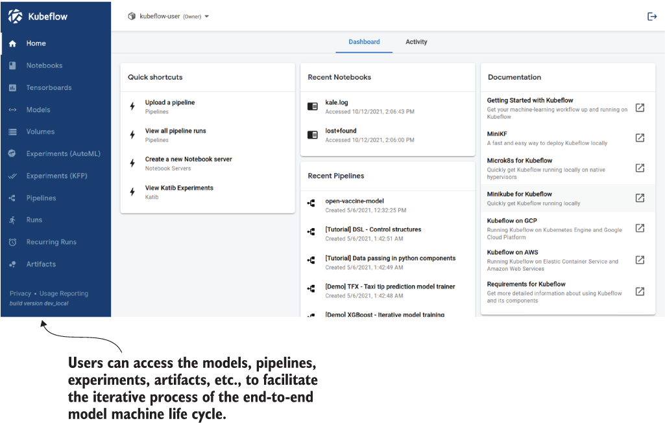Screen dimensions: 665x423
Task: Click the Usage Reporting link
Action: 64,293
